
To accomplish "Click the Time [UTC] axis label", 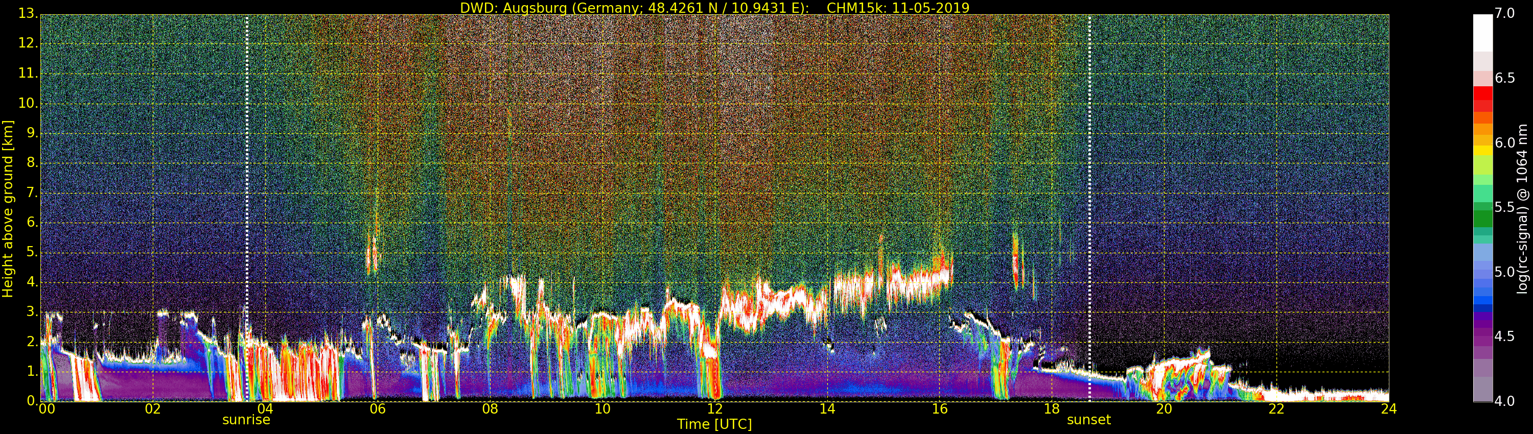I will pyautogui.click(x=714, y=424).
